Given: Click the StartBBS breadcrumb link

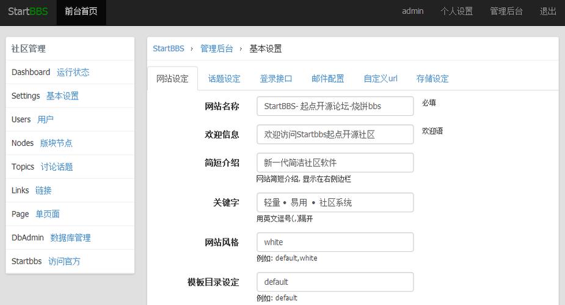Looking at the screenshot, I should (x=168, y=49).
